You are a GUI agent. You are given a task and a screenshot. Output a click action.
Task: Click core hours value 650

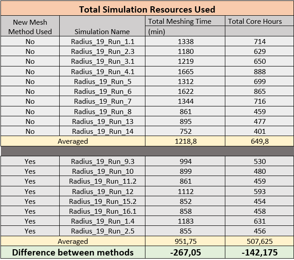pyautogui.click(x=260, y=62)
